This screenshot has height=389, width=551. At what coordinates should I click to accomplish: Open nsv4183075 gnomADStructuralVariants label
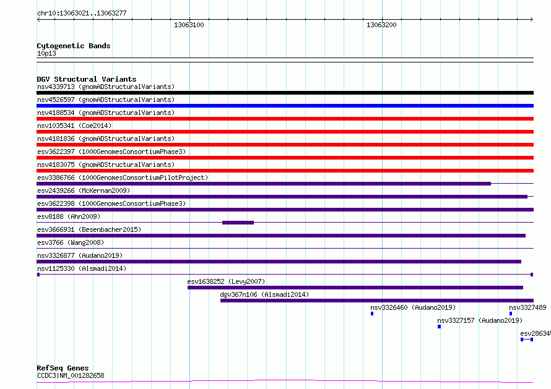pos(106,165)
